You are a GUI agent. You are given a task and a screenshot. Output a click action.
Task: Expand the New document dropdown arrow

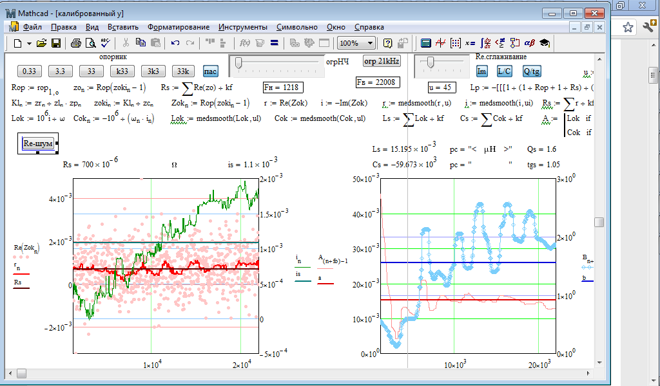(28, 43)
